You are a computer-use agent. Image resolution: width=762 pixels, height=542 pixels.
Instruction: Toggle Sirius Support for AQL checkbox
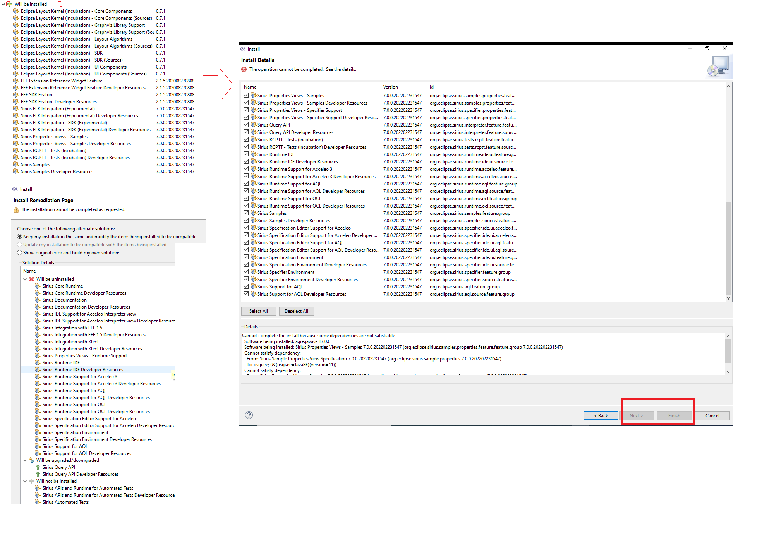point(246,286)
